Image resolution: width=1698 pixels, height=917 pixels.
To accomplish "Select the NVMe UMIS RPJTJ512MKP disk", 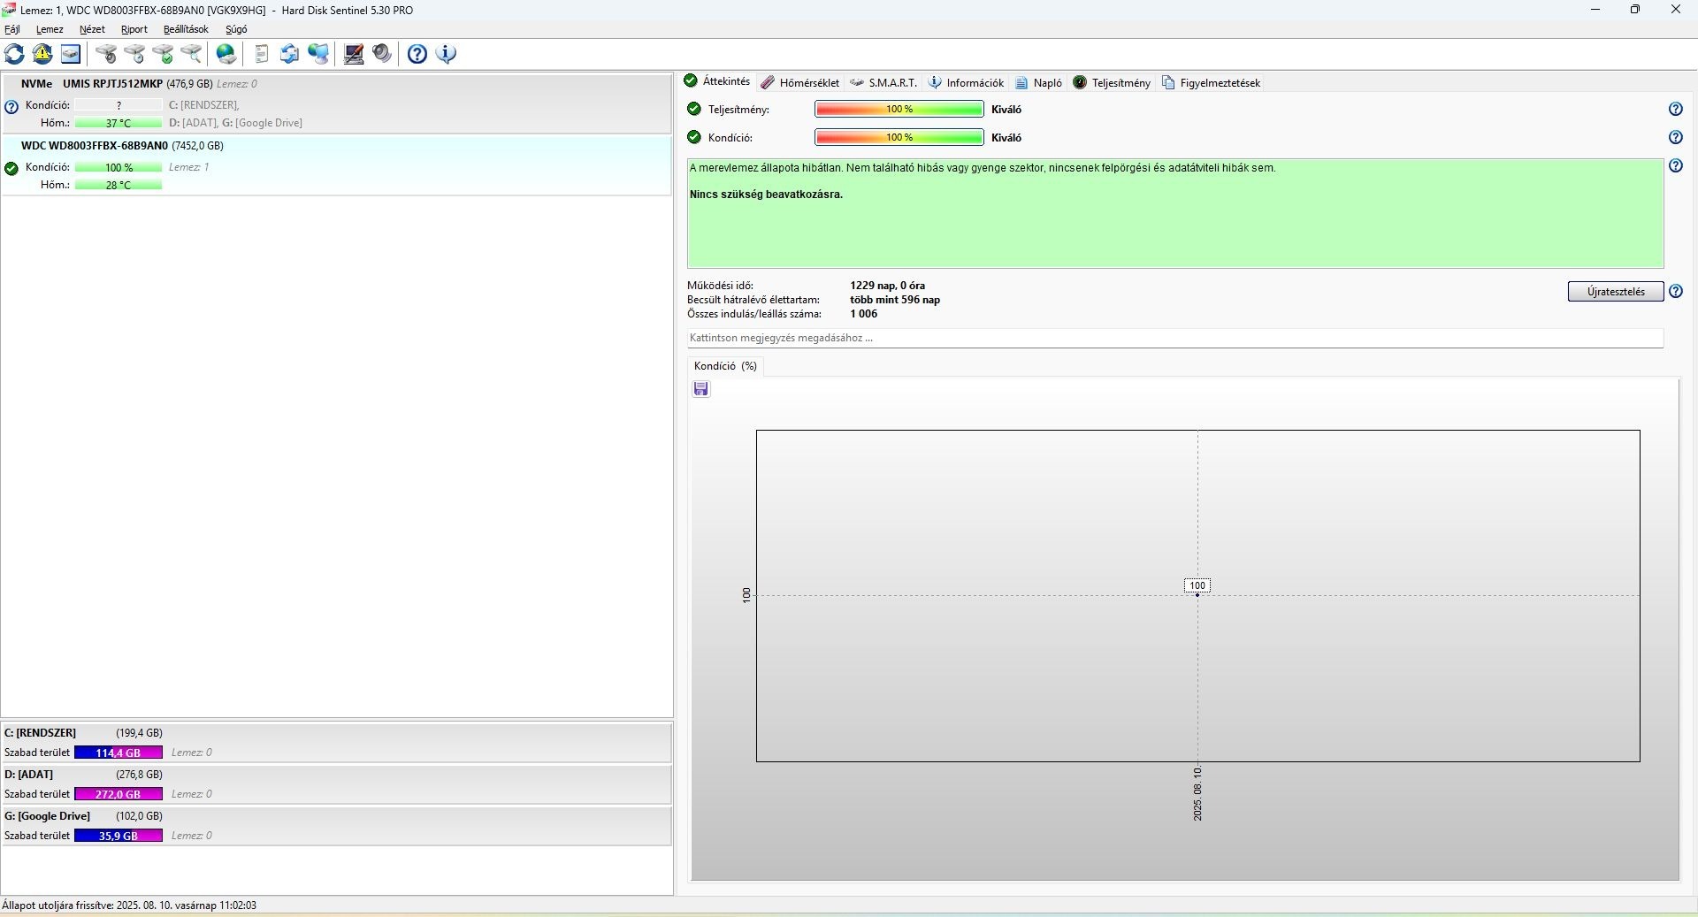I will [336, 103].
